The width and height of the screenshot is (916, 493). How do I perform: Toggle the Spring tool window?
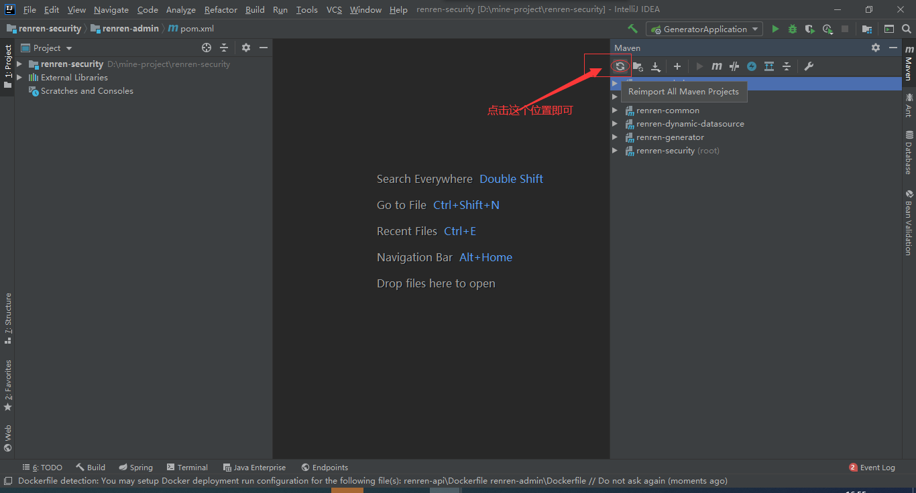135,467
